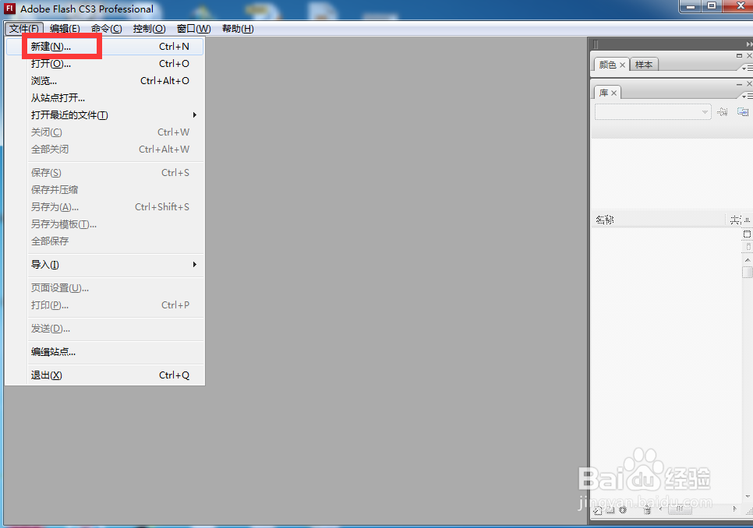The image size is (753, 528).
Task: Choose 编辑站点... menu entry
Action: point(104,351)
